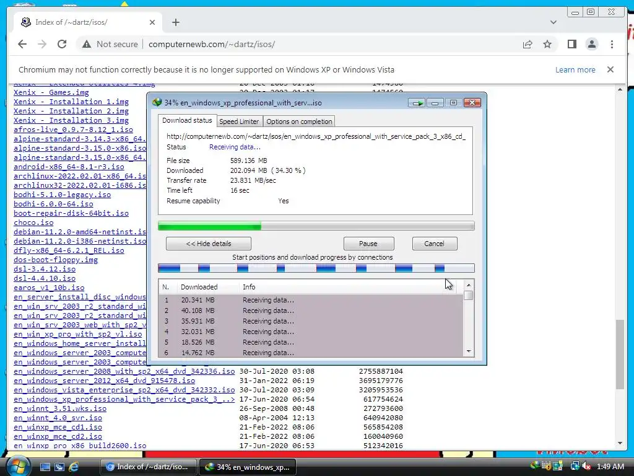Click the Not secure warning icon

pos(87,44)
